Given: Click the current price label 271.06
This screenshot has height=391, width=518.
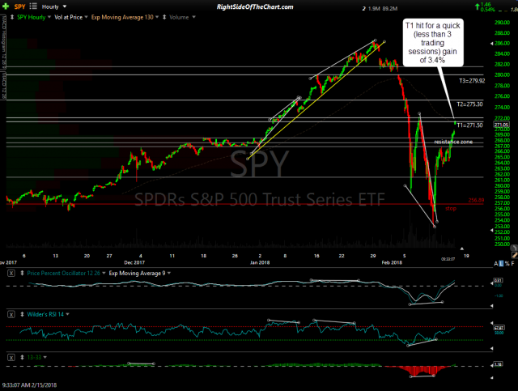Looking at the screenshot, I should pos(501,125).
